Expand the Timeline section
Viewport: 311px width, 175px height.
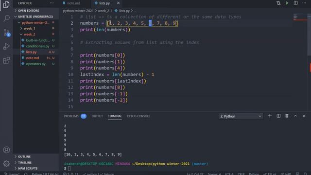[x=25, y=162]
